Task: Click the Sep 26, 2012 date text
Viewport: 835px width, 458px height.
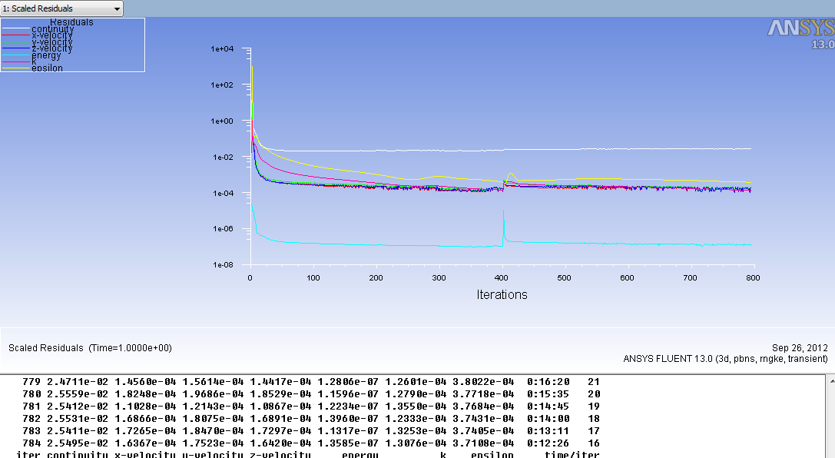Action: pos(800,348)
